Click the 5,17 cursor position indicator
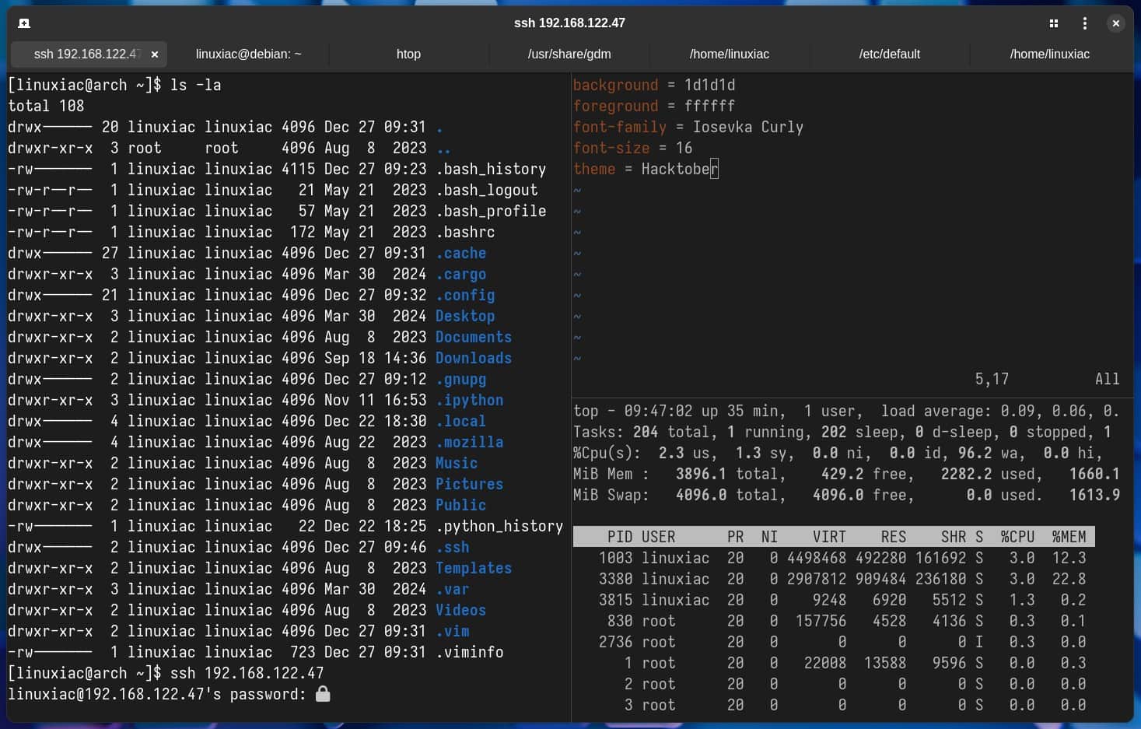 [x=992, y=379]
